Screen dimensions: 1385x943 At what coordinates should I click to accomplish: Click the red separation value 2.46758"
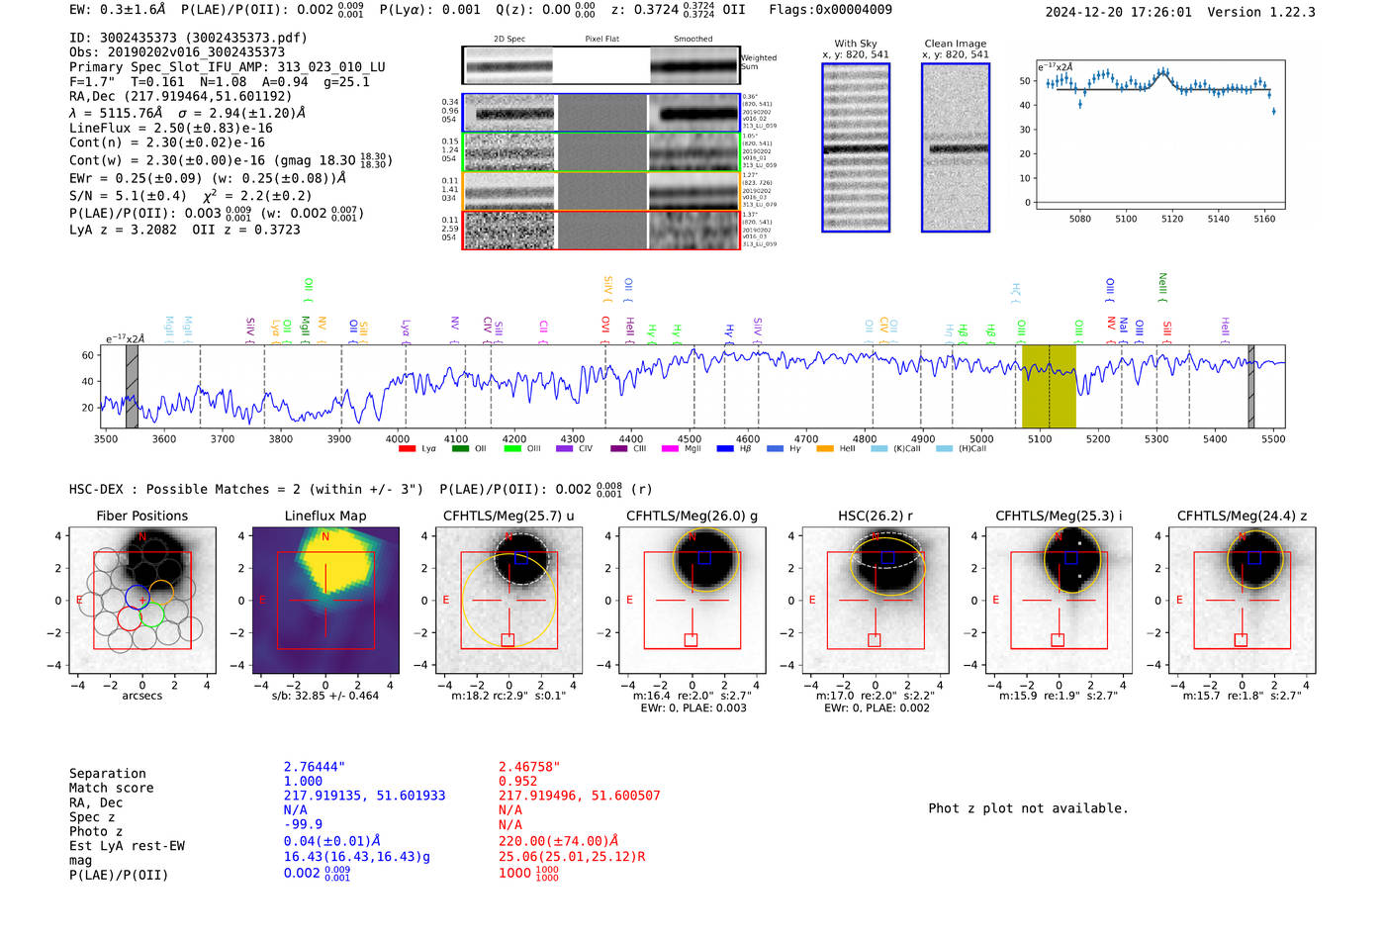[x=529, y=767]
